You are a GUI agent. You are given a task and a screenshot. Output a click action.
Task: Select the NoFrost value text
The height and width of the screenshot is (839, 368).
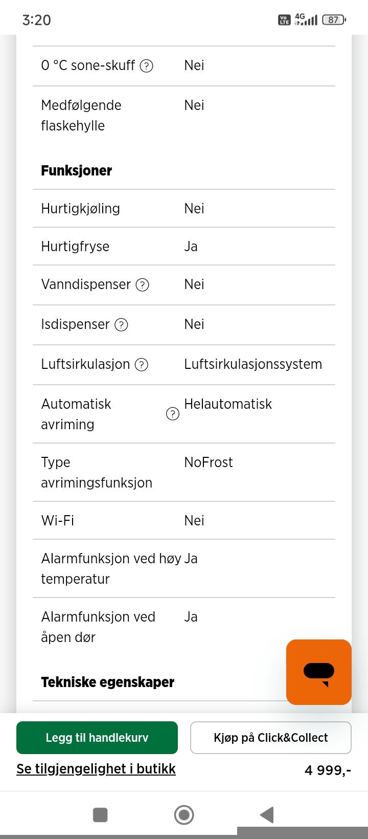coord(209,462)
